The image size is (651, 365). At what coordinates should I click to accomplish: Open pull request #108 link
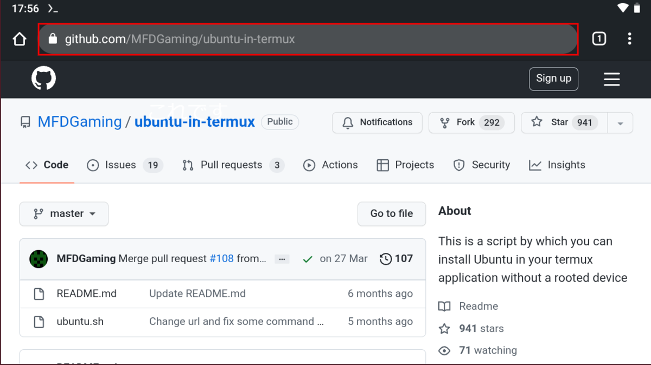coord(221,259)
